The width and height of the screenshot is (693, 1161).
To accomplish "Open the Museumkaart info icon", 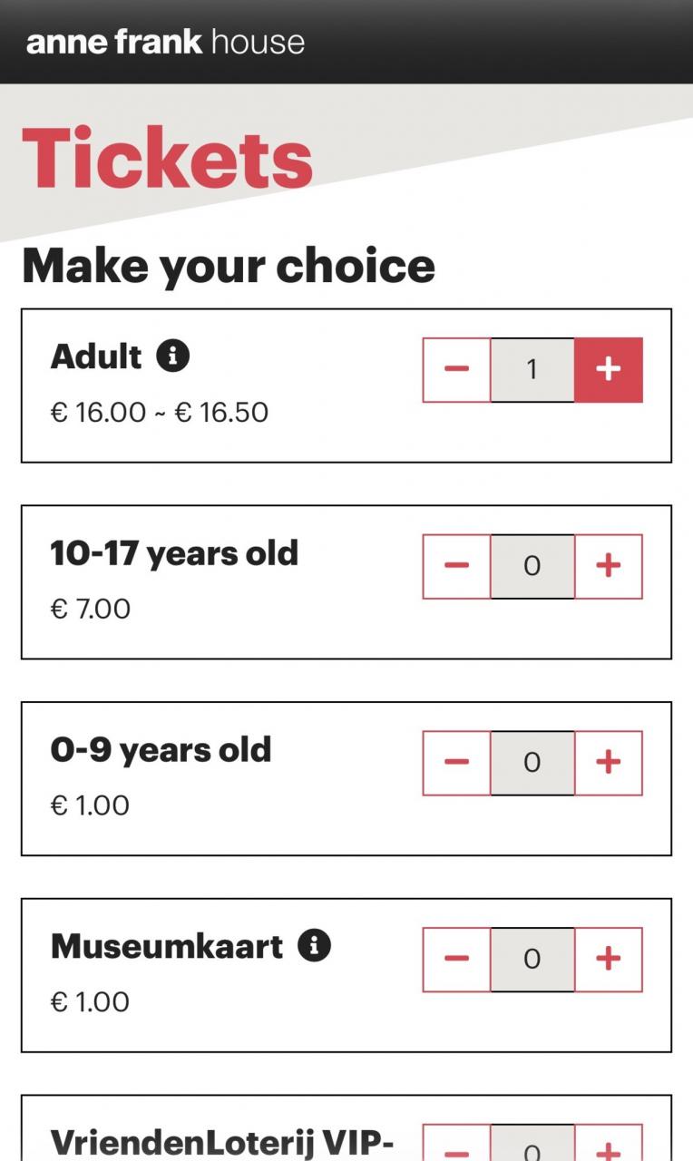I will (314, 945).
